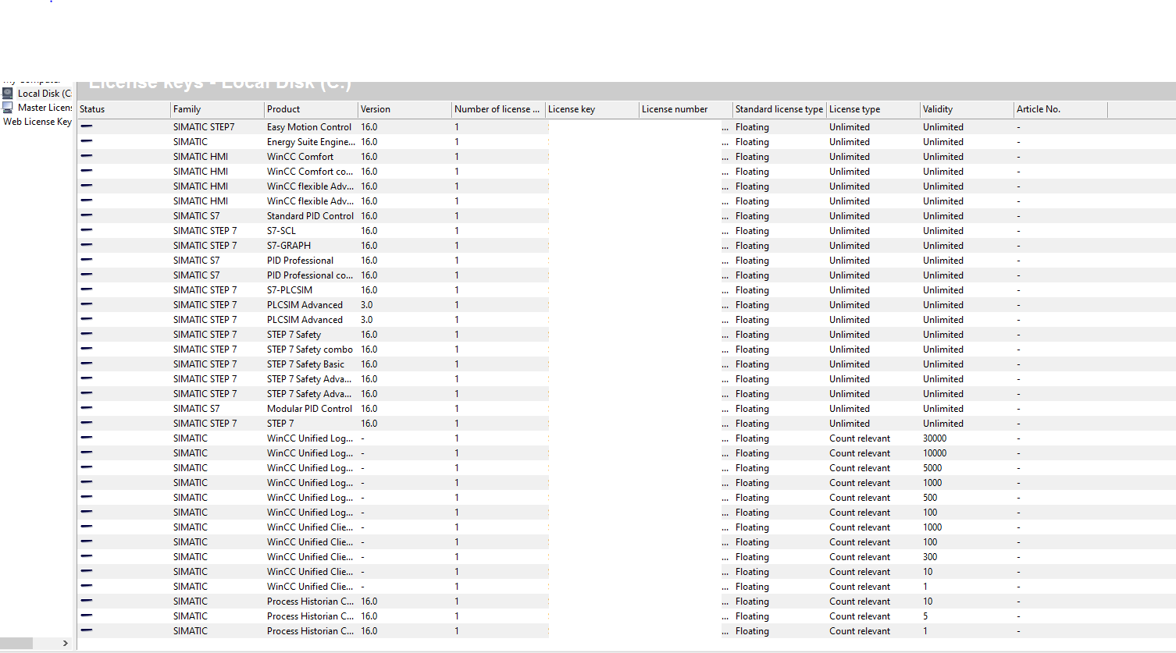This screenshot has width=1176, height=653.
Task: Sort by the License number column header
Action: point(686,109)
